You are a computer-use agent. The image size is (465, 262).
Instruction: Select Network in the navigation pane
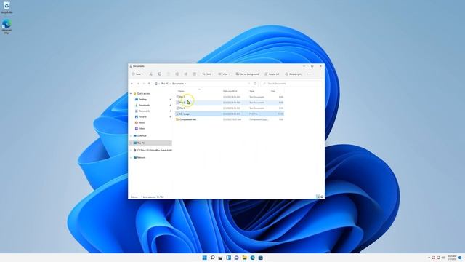[141, 157]
